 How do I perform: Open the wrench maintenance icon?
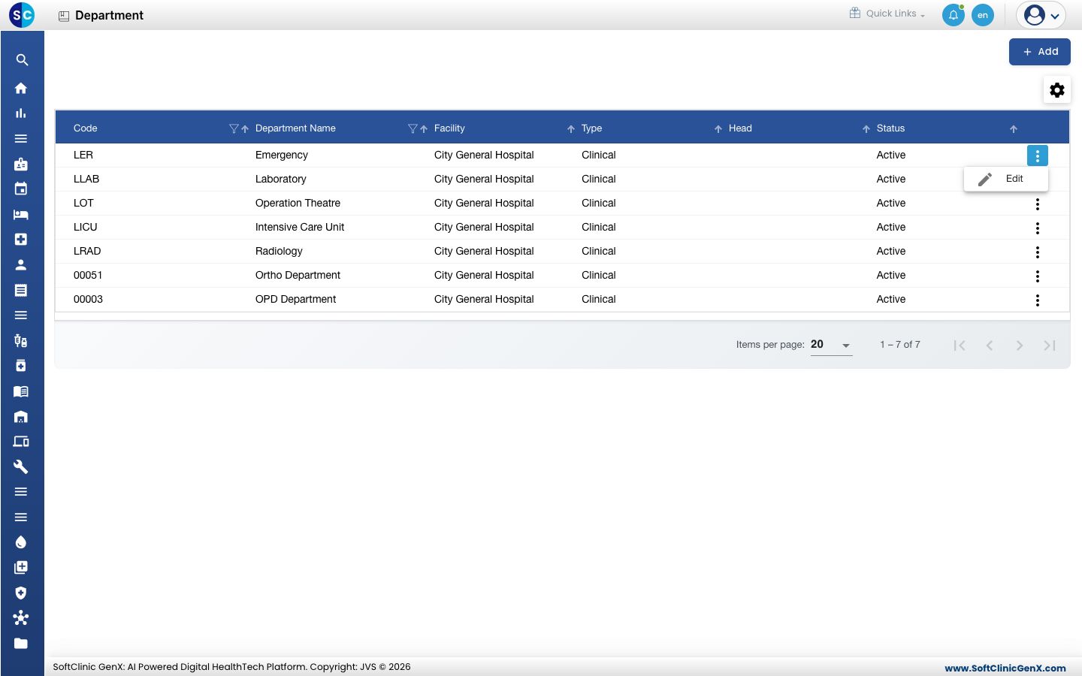(x=21, y=466)
